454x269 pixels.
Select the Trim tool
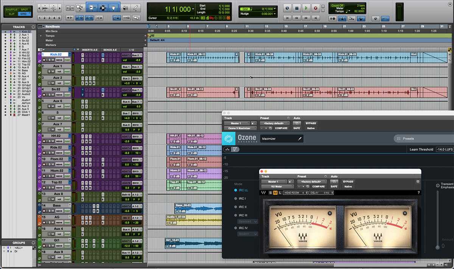92,8
